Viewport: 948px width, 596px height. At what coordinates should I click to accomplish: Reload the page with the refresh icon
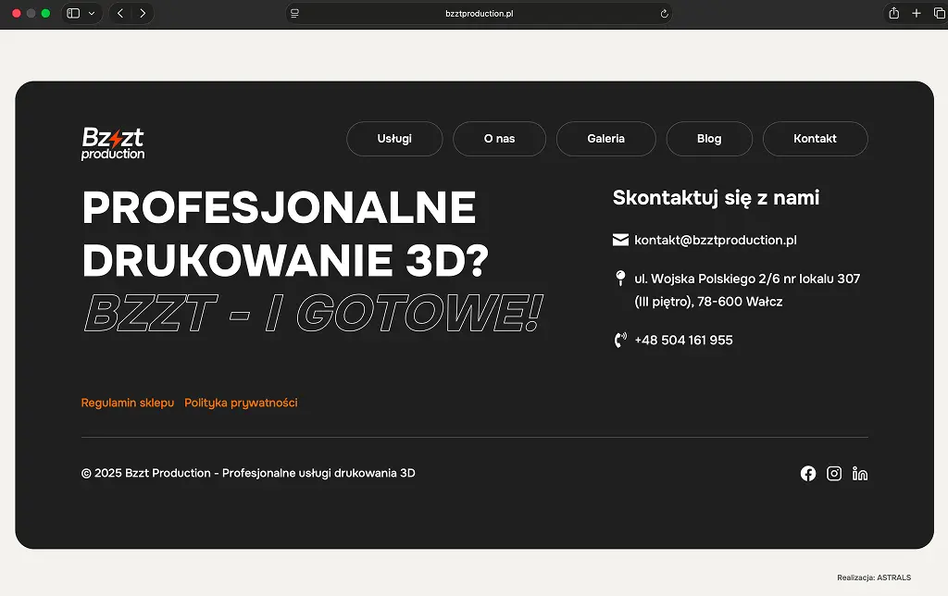[664, 14]
